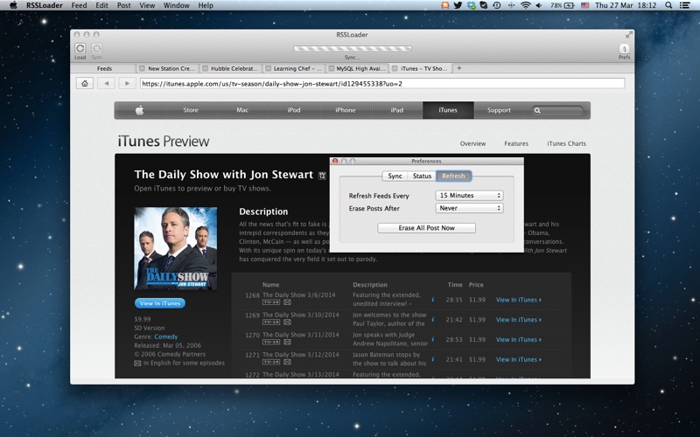Expand the Erase Posts After dropdown
Image resolution: width=700 pixels, height=437 pixels.
pyautogui.click(x=470, y=208)
